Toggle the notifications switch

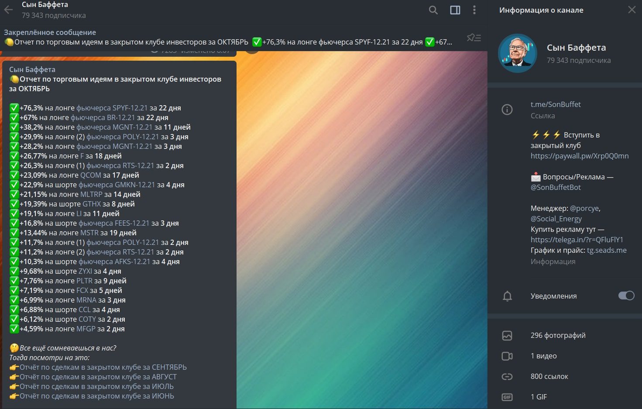tap(626, 296)
